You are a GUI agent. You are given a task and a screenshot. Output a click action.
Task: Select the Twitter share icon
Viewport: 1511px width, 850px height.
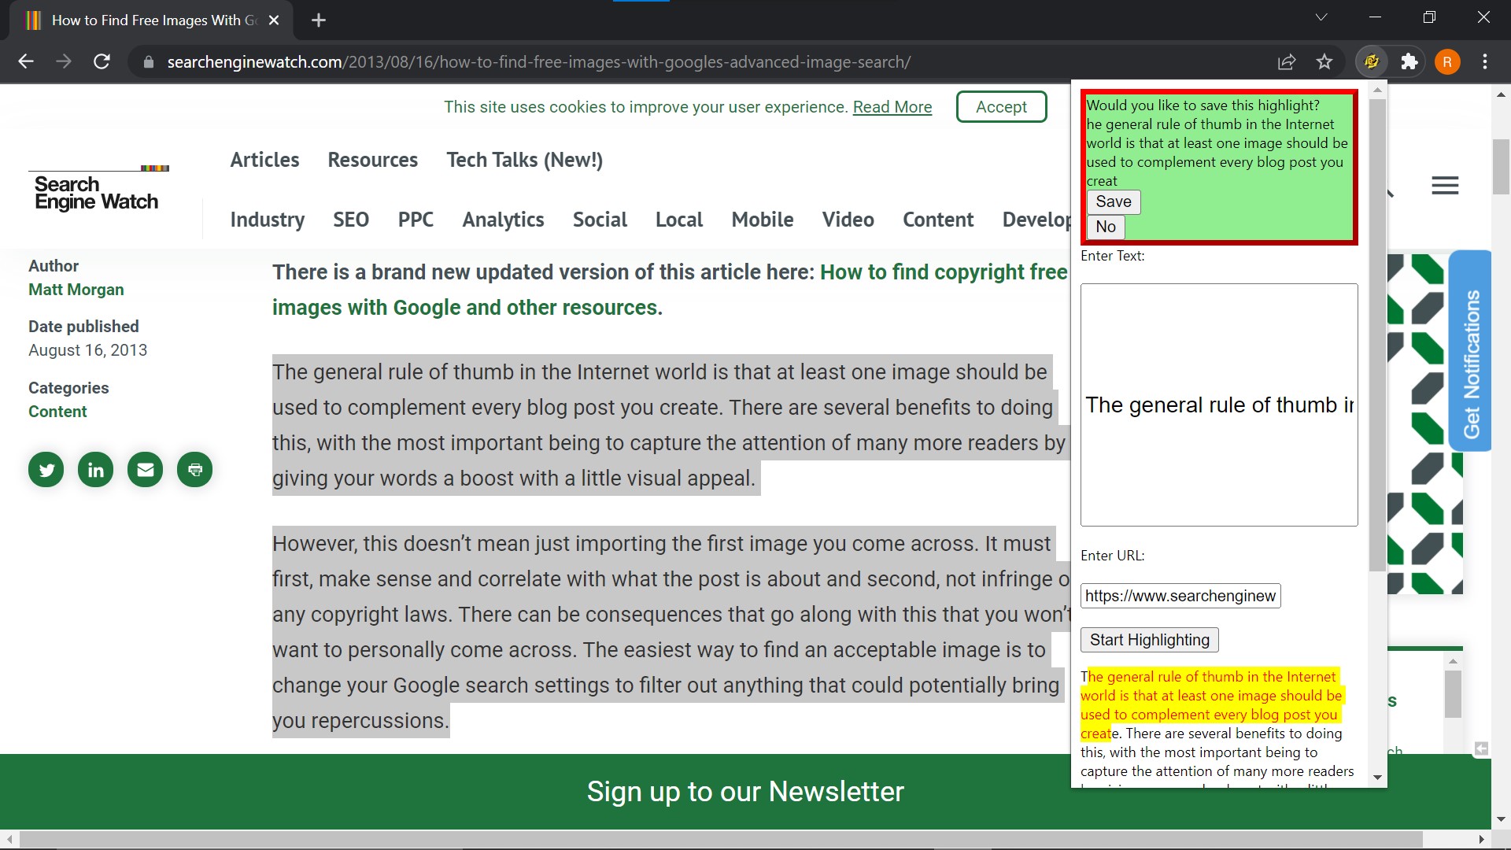click(46, 469)
